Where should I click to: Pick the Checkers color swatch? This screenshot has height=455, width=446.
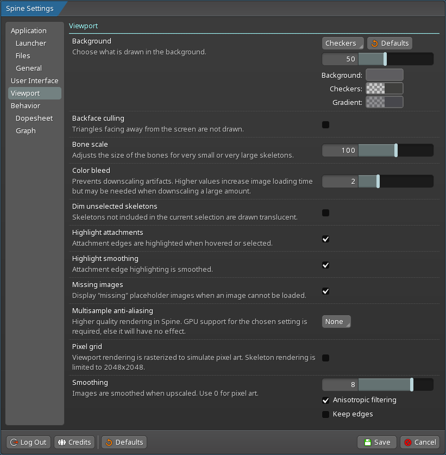coord(385,89)
